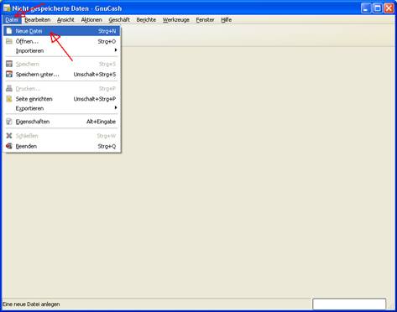This screenshot has height=312, width=397.
Task: Open the Berichte menu
Action: tap(146, 20)
